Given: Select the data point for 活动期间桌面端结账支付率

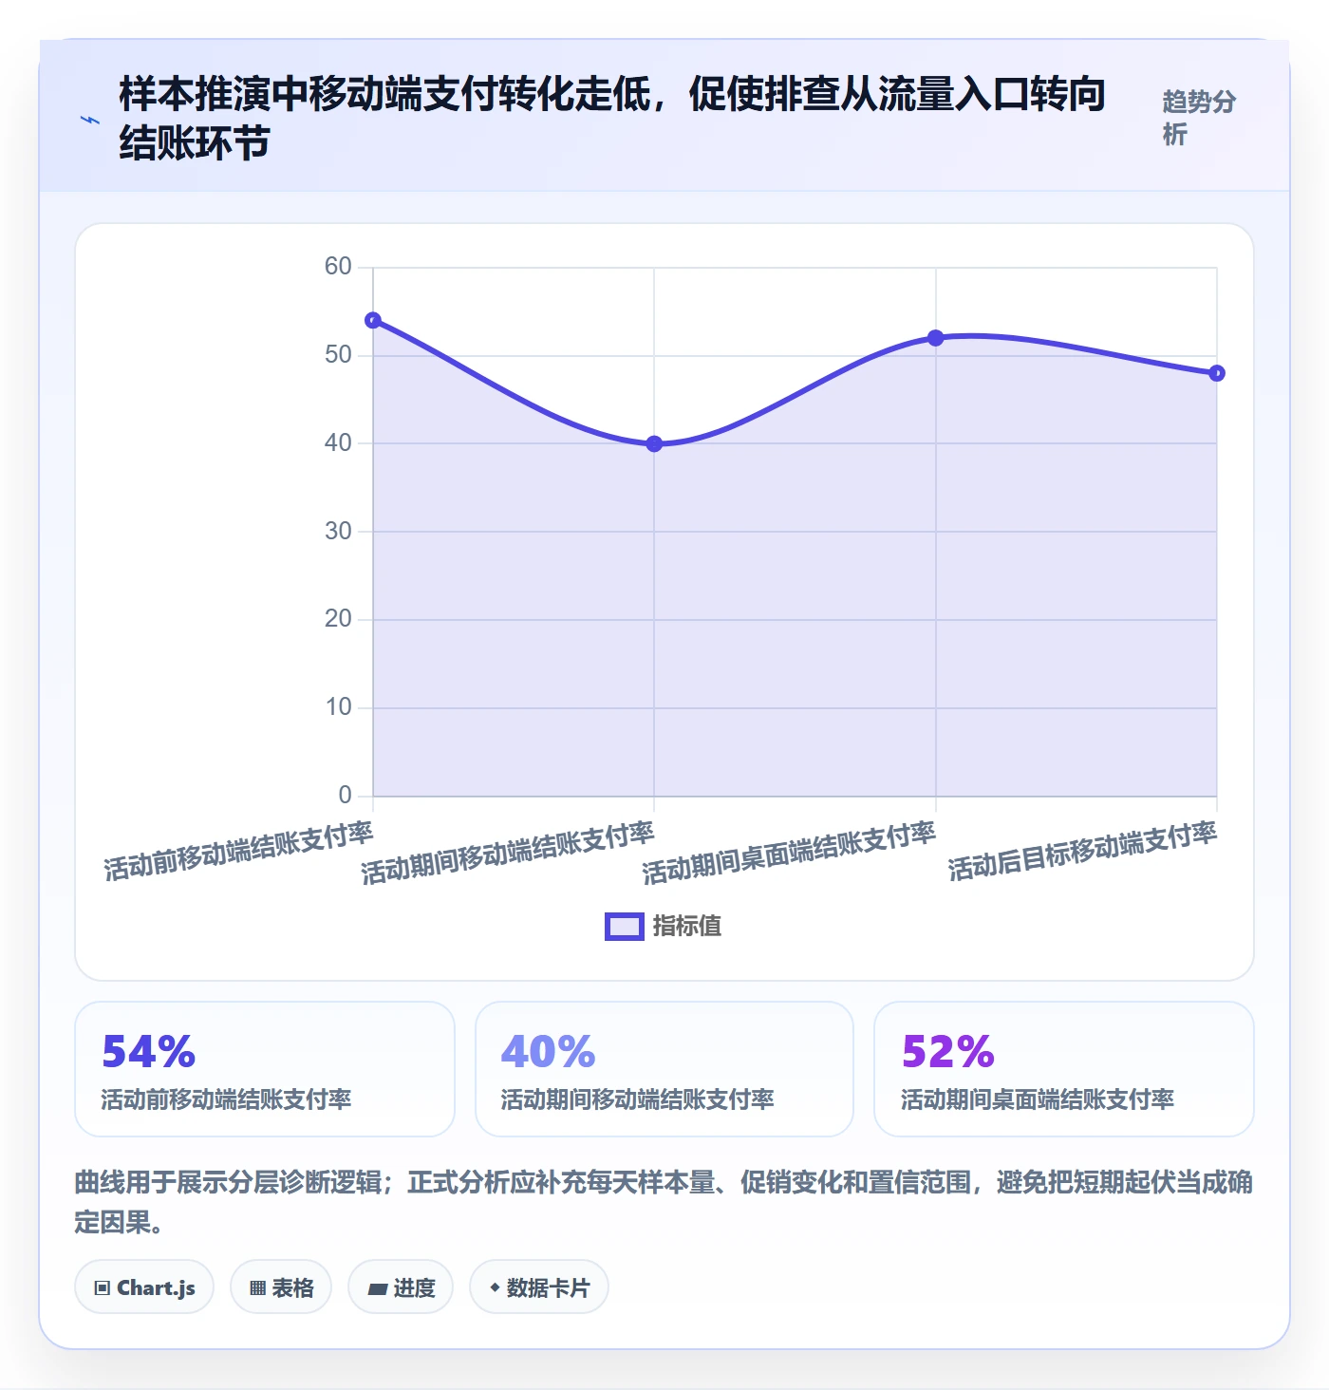Looking at the screenshot, I should tap(935, 338).
